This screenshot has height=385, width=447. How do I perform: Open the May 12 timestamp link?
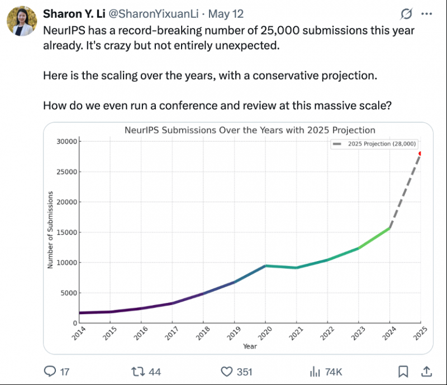(226, 13)
